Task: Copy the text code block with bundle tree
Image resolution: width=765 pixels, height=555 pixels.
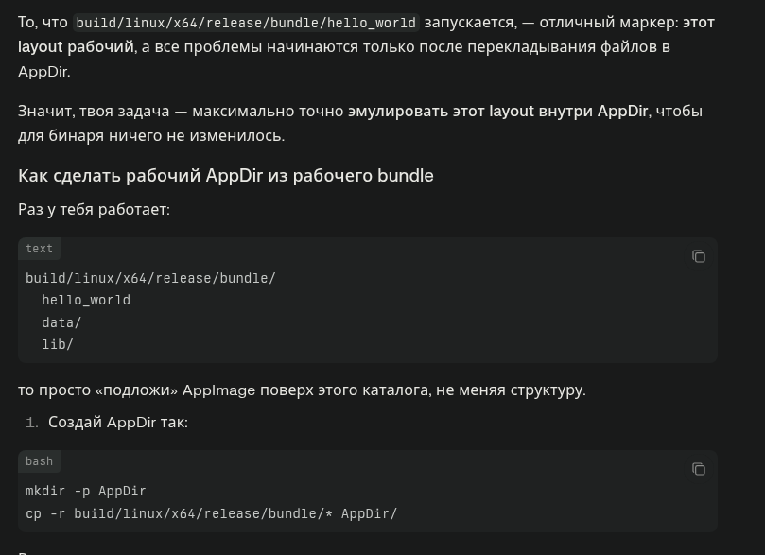Action: pos(699,256)
